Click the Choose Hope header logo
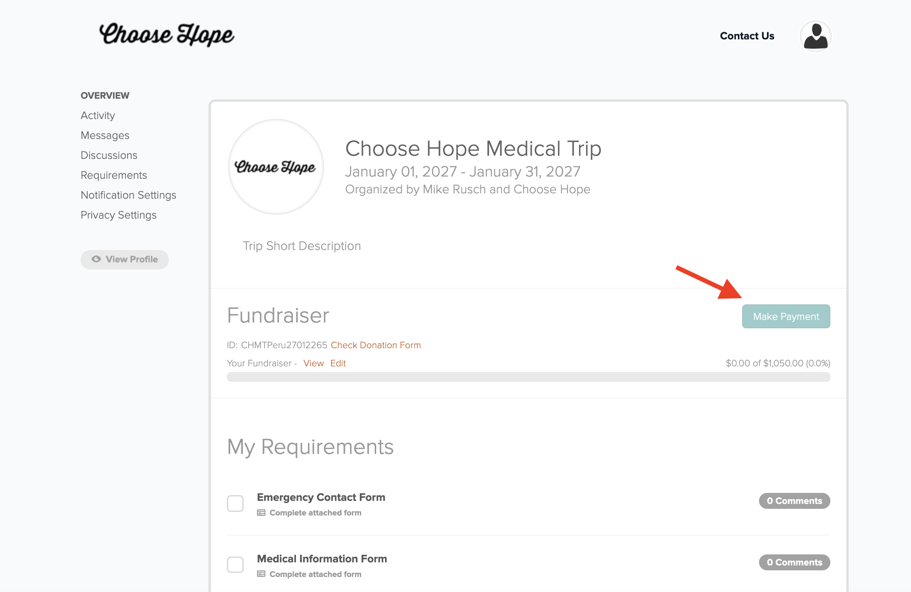 167,35
